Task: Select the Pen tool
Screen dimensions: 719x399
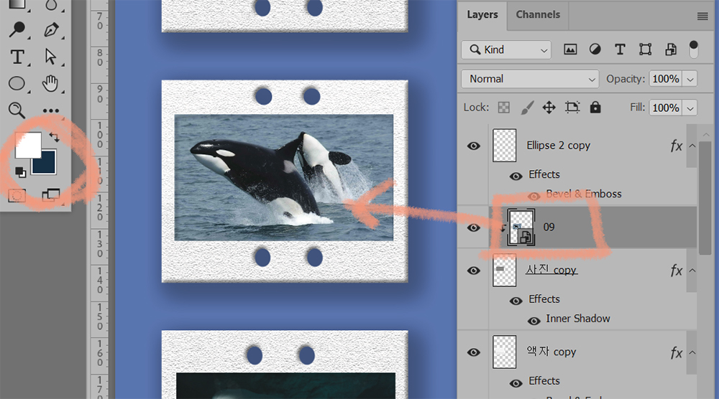Action: [51, 29]
